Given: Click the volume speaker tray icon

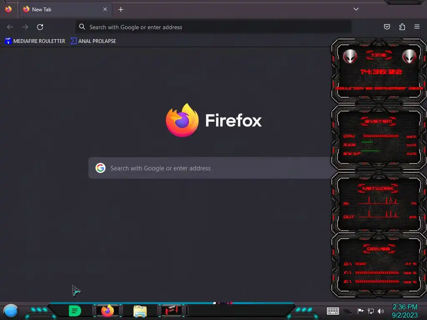Looking at the screenshot, I should 381,311.
